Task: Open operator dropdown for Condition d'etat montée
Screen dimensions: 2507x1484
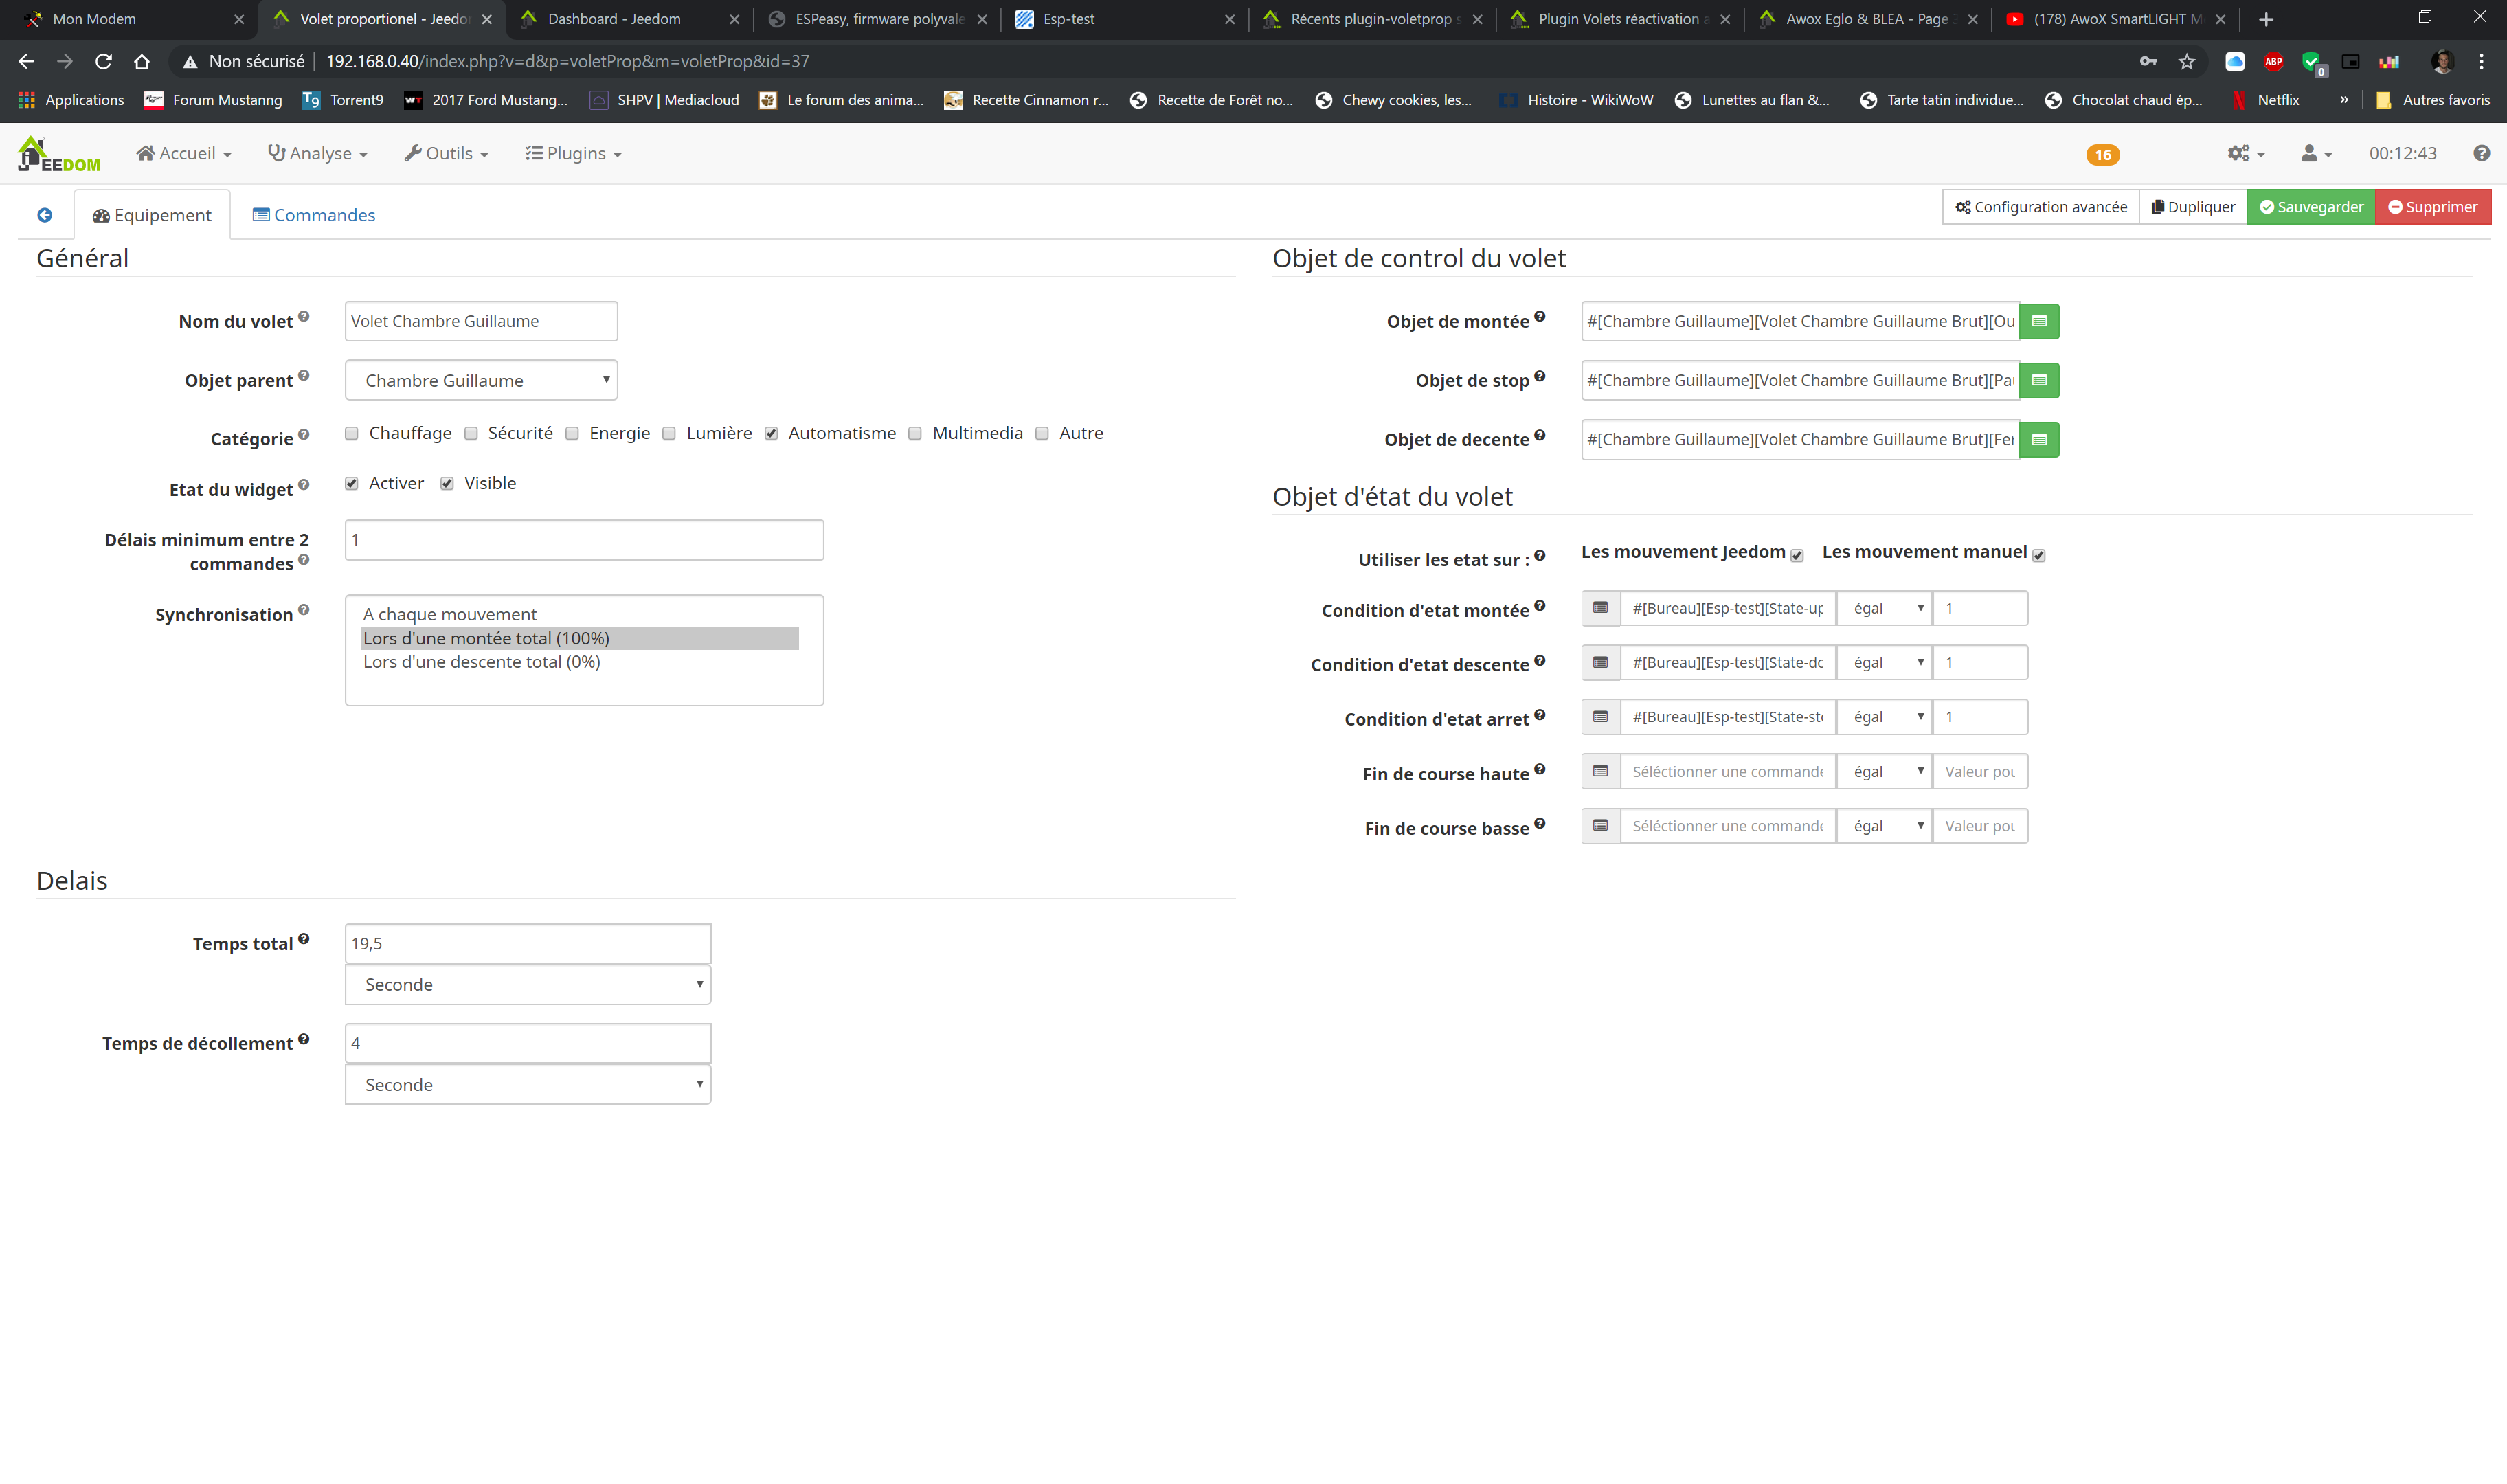Action: pos(1884,608)
